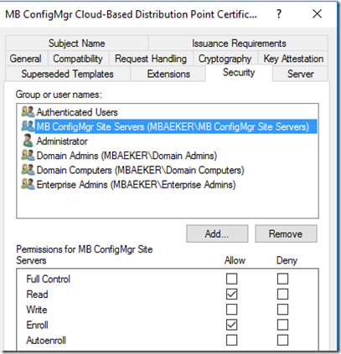
Task: Click the Add... button
Action: tap(217, 233)
